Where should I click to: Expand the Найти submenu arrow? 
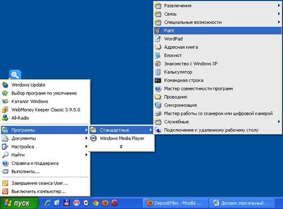(86, 155)
